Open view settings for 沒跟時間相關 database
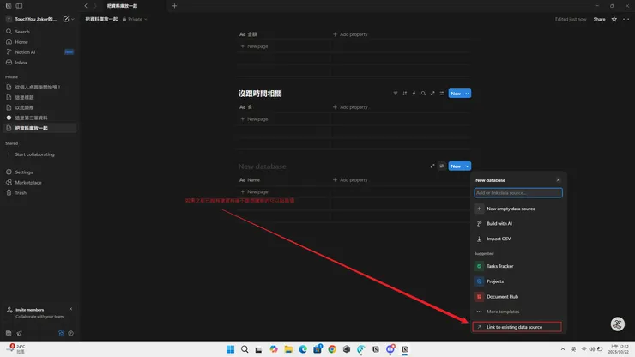 [x=442, y=94]
